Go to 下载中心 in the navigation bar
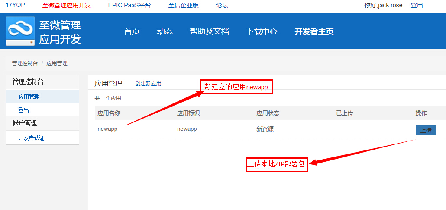 pos(262,31)
